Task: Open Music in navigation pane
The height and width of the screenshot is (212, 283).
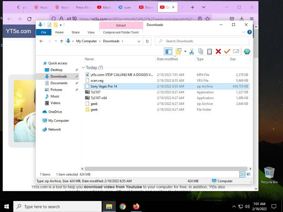Action: 55,96
